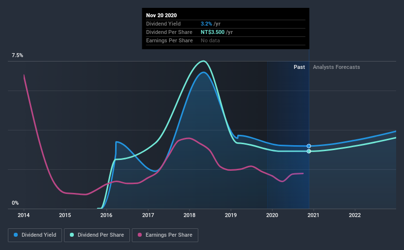Image resolution: width=404 pixels, height=250 pixels.
Task: Toggle the Dividend Yield legend button
Action: click(35, 235)
